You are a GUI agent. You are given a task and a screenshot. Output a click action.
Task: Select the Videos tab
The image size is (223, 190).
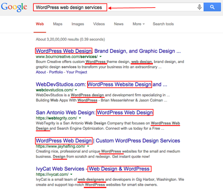point(99,24)
